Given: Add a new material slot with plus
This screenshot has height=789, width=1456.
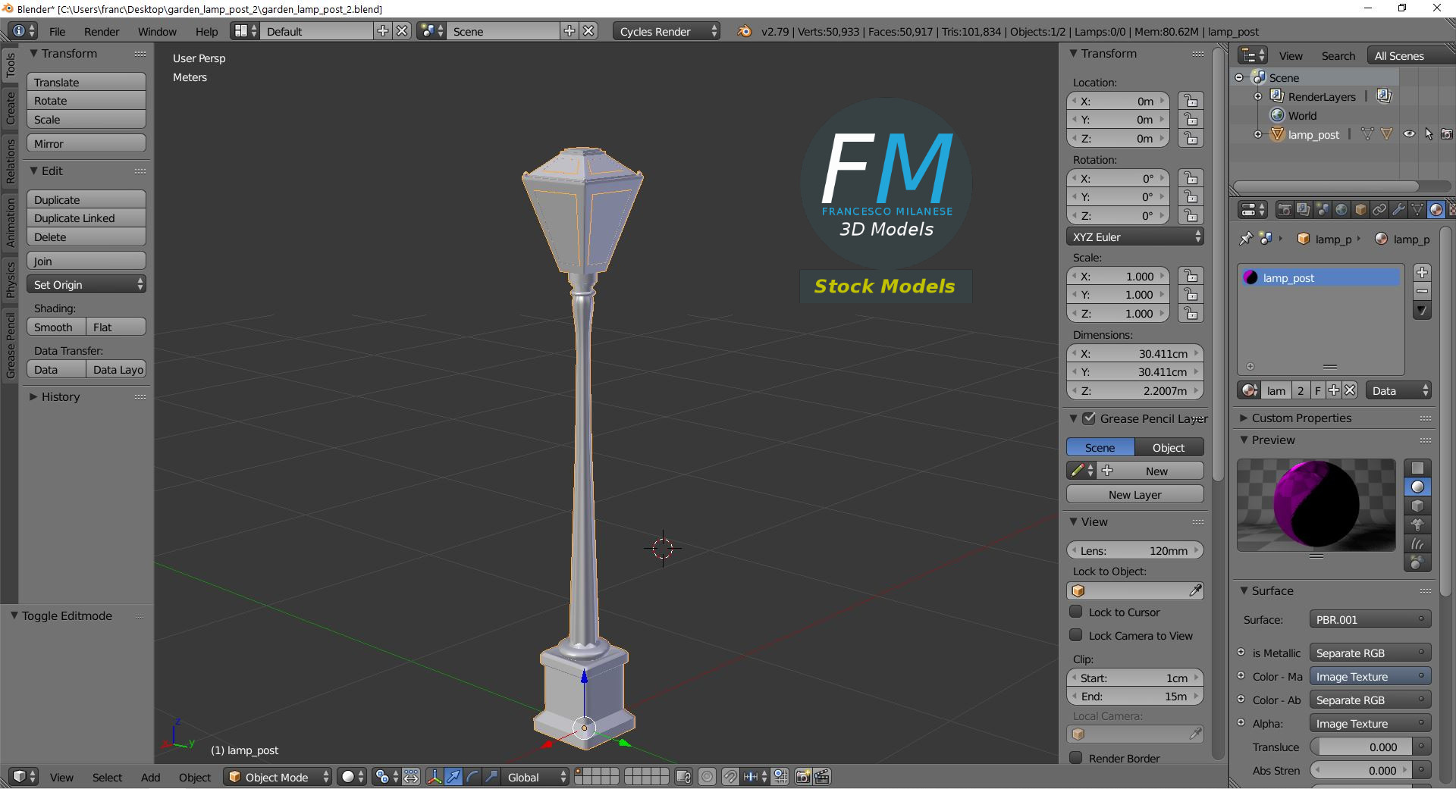Looking at the screenshot, I should click(x=1422, y=273).
